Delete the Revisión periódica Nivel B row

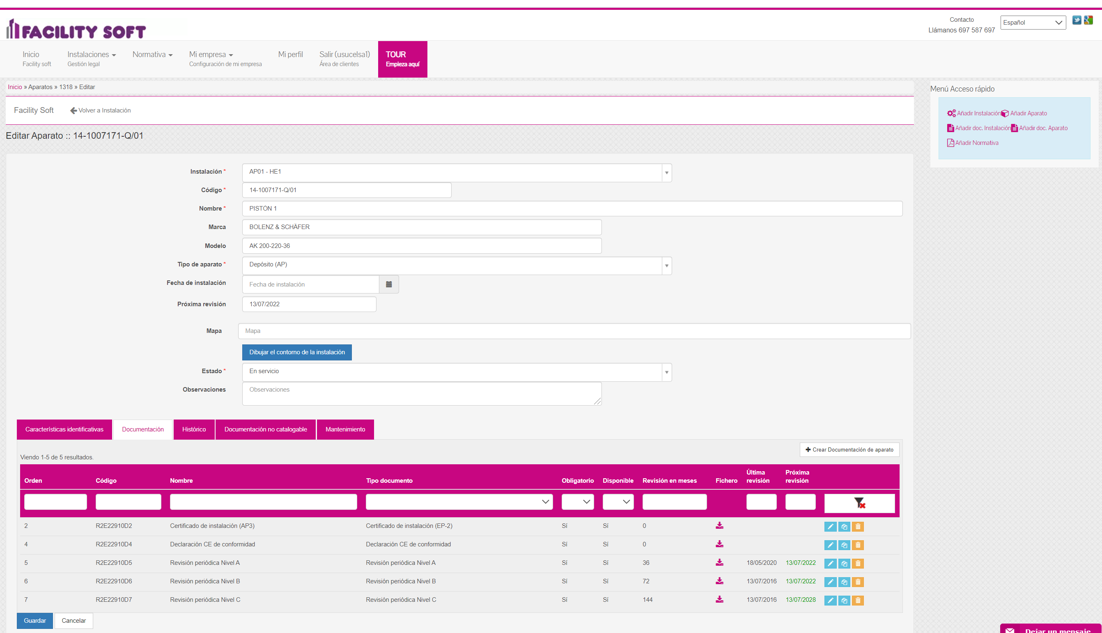pos(858,582)
